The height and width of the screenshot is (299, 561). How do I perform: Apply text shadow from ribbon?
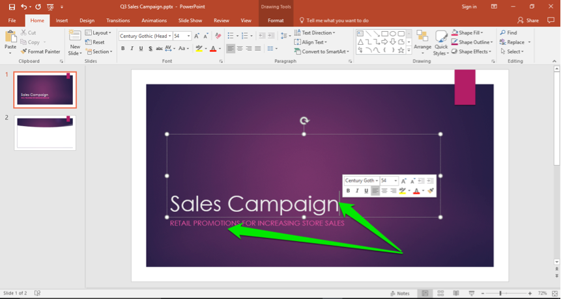pyautogui.click(x=151, y=48)
